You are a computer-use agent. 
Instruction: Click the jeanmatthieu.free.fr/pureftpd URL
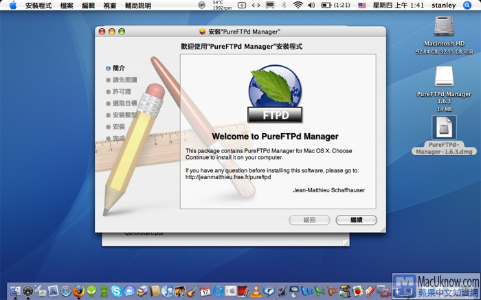[228, 177]
